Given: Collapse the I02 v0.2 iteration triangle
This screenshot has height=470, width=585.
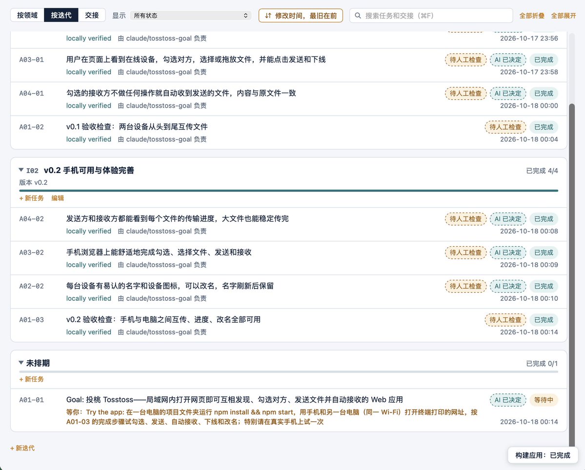Looking at the screenshot, I should (x=21, y=170).
